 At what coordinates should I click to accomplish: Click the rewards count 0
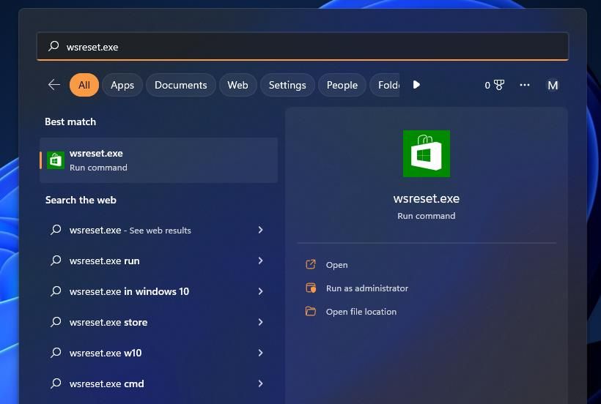tap(487, 86)
